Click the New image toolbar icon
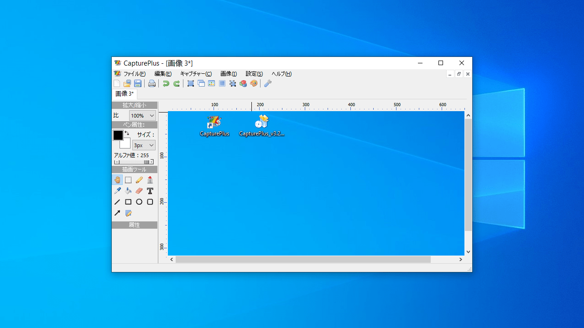Viewport: 584px width, 328px height. point(117,83)
